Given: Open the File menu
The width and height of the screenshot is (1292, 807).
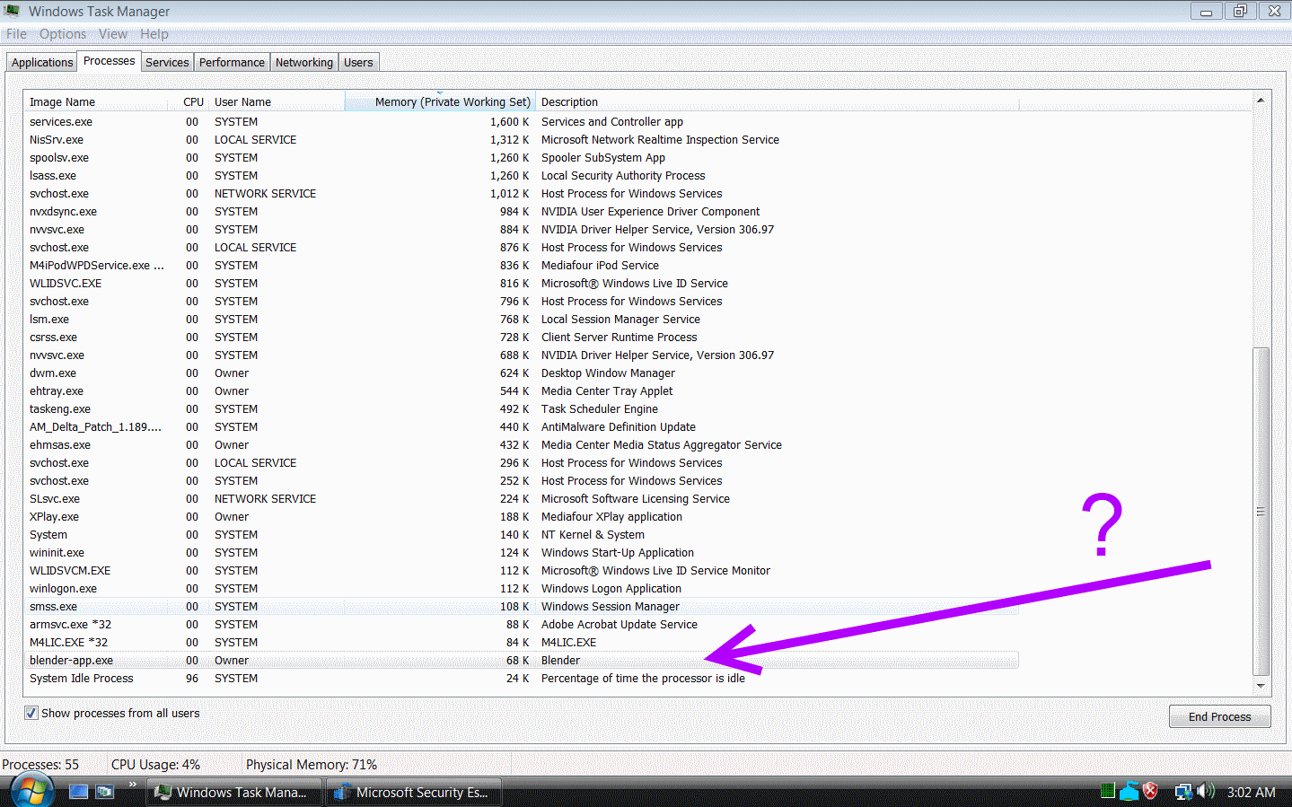Looking at the screenshot, I should click(16, 34).
